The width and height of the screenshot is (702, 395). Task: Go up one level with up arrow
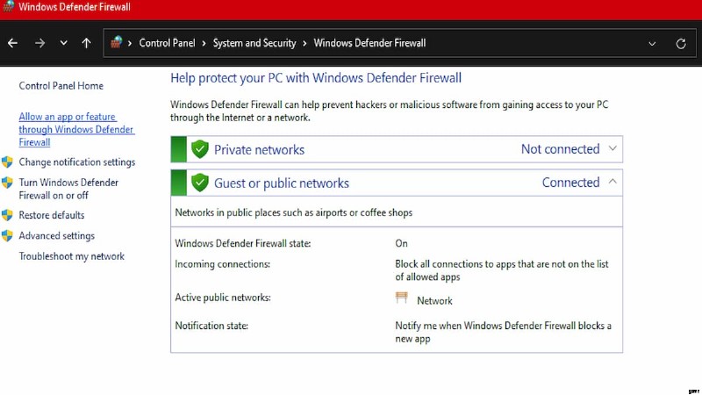[x=86, y=43]
